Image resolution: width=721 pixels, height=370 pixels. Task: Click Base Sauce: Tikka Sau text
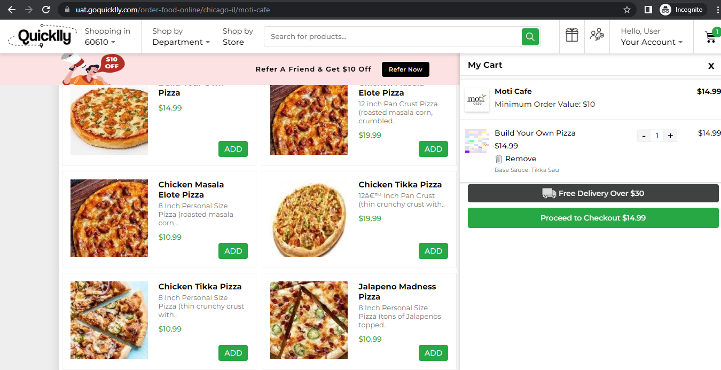[527, 170]
